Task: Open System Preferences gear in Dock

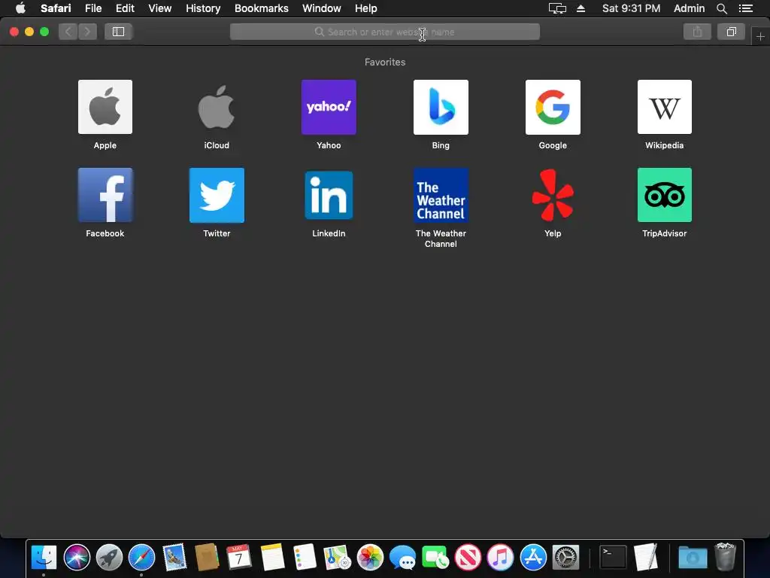Action: [x=565, y=558]
